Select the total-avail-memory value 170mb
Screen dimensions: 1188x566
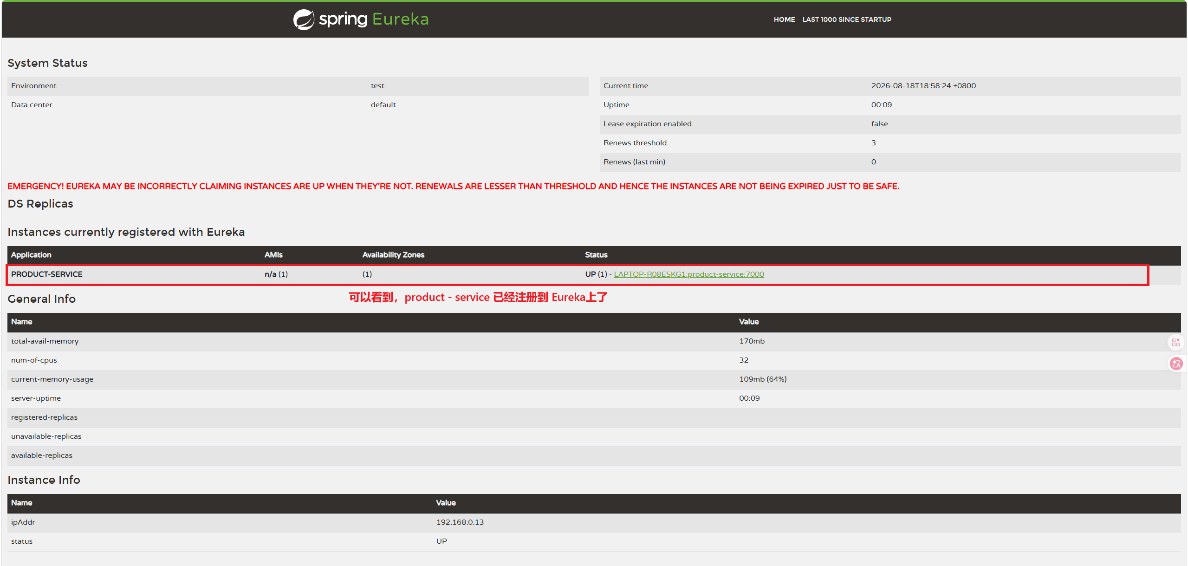click(x=752, y=341)
